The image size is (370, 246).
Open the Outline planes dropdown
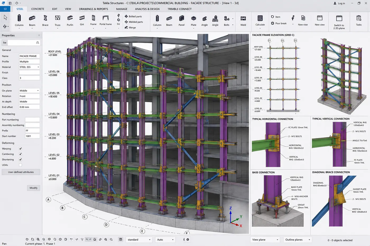(298, 240)
